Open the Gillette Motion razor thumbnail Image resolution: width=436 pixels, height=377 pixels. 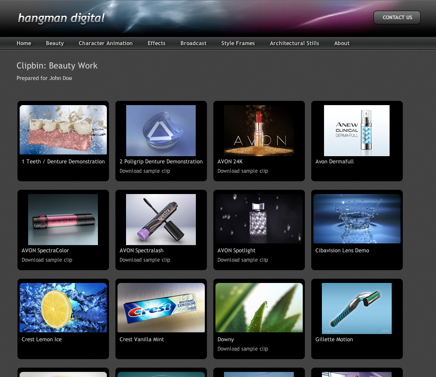point(357,308)
